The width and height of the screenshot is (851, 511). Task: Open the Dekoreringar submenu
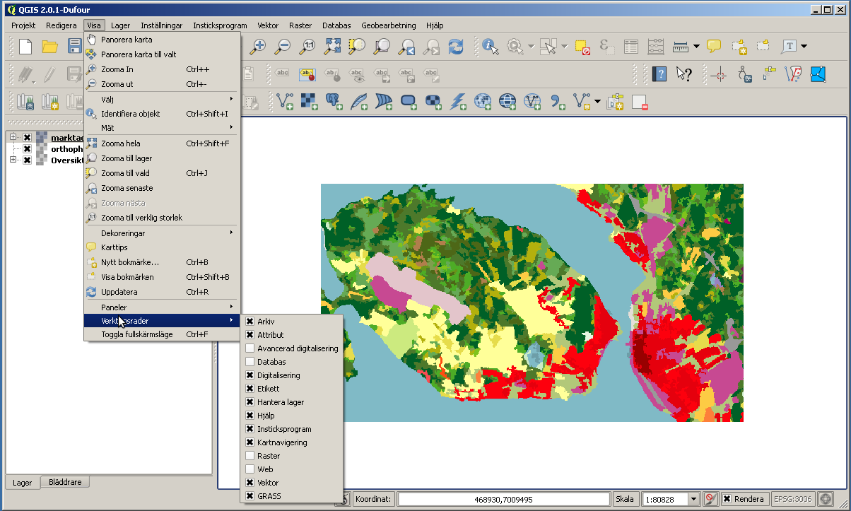pyautogui.click(x=162, y=233)
